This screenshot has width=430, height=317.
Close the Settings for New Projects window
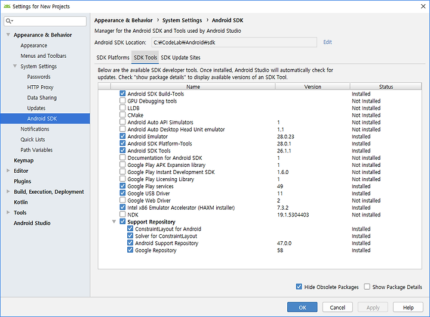point(423,6)
